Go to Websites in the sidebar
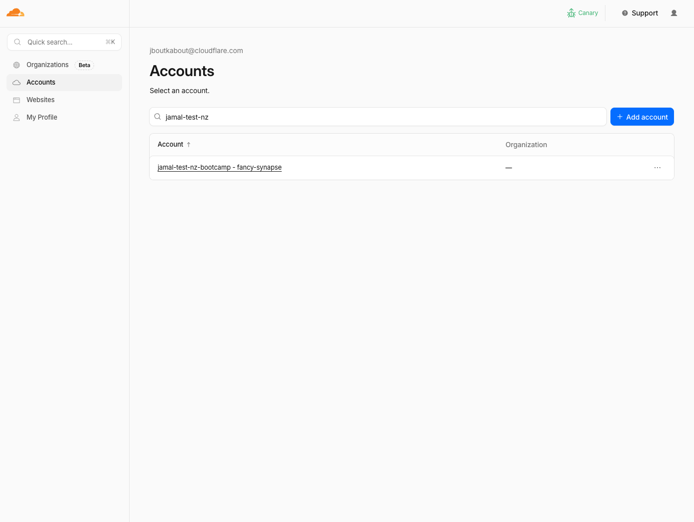The image size is (694, 522). click(64, 100)
